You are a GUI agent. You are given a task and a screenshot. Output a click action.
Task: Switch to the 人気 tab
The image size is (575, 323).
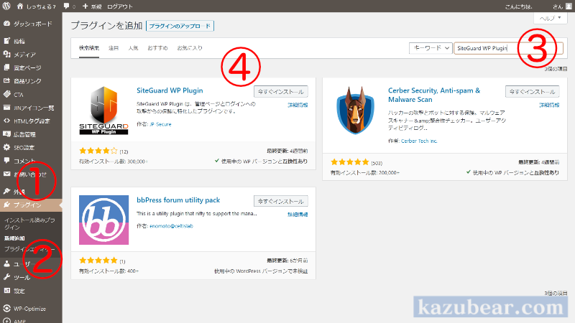click(x=133, y=48)
